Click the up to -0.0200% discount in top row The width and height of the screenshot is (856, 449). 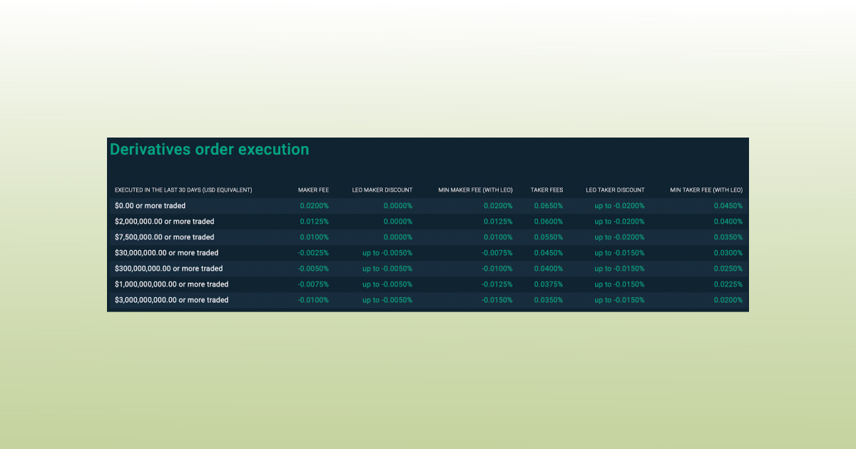point(618,205)
